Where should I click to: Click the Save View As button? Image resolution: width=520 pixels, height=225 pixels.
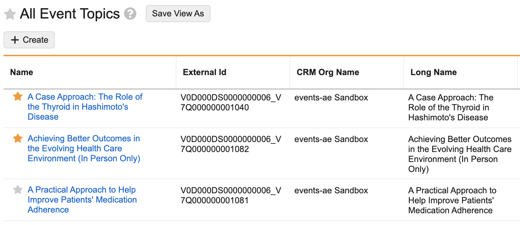coord(178,14)
